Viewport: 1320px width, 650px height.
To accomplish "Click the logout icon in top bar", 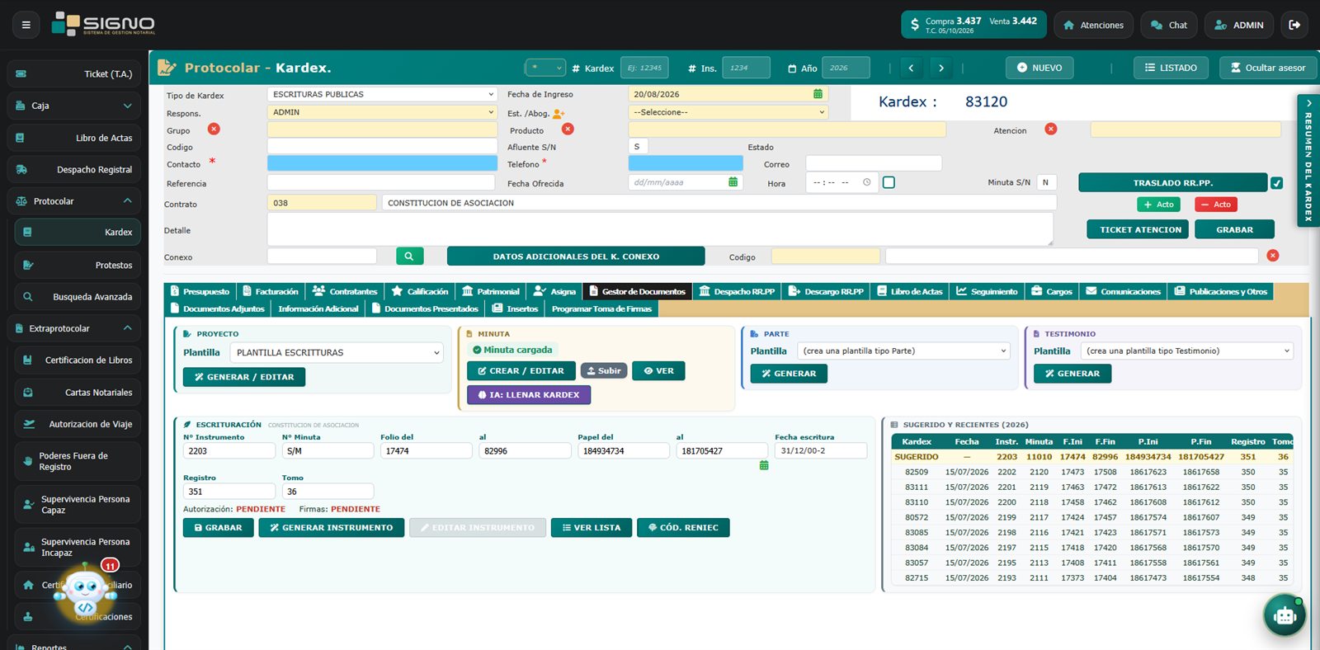I will pyautogui.click(x=1294, y=25).
